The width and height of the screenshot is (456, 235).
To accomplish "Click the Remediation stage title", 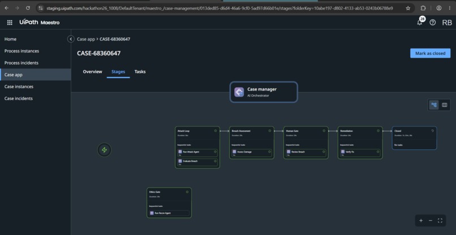I will pos(346,131).
